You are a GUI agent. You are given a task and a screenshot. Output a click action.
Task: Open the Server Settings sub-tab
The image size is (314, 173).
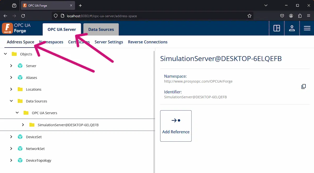pos(109,42)
